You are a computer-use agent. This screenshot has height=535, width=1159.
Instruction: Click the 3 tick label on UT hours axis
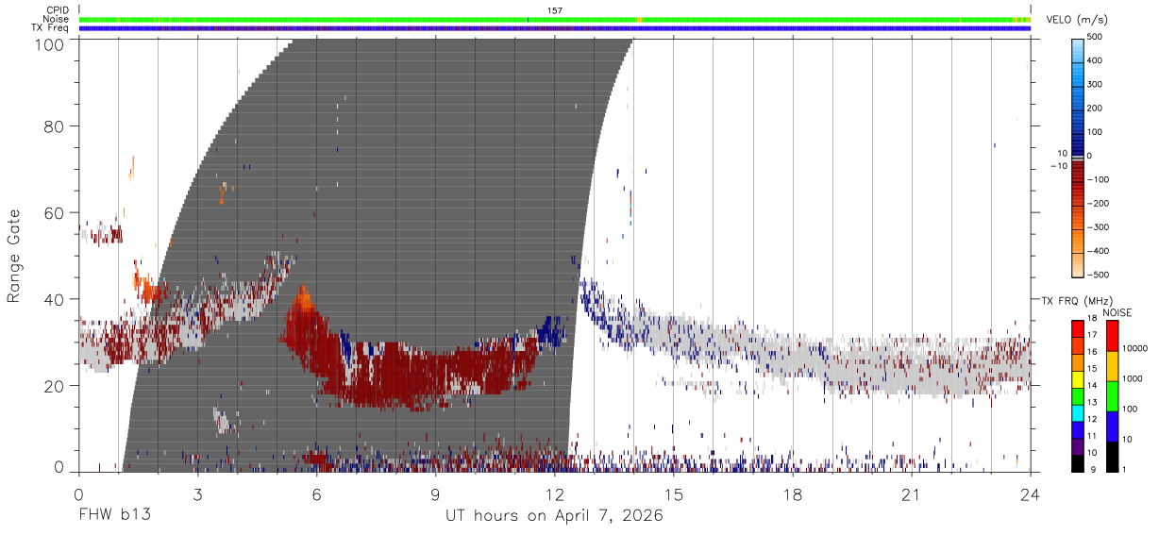click(x=198, y=494)
